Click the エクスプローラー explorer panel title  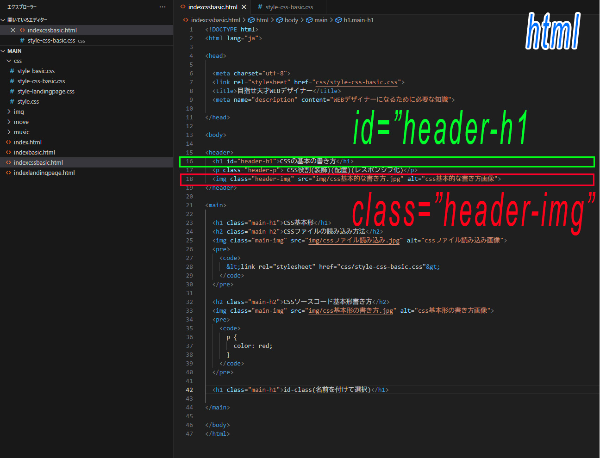(x=22, y=7)
